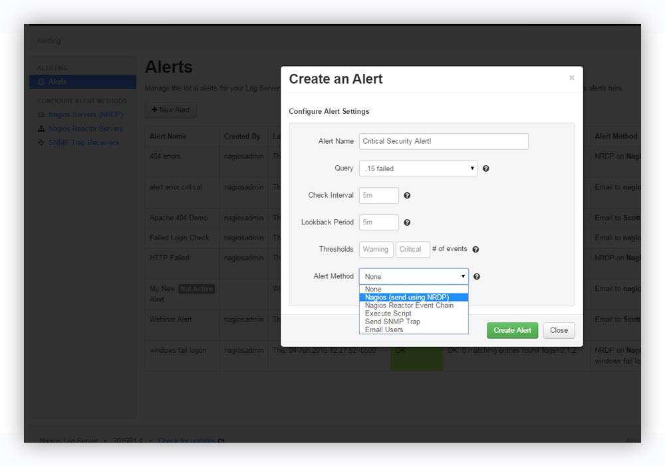Select None in Alert Method list
665x466 pixels.
(x=414, y=289)
